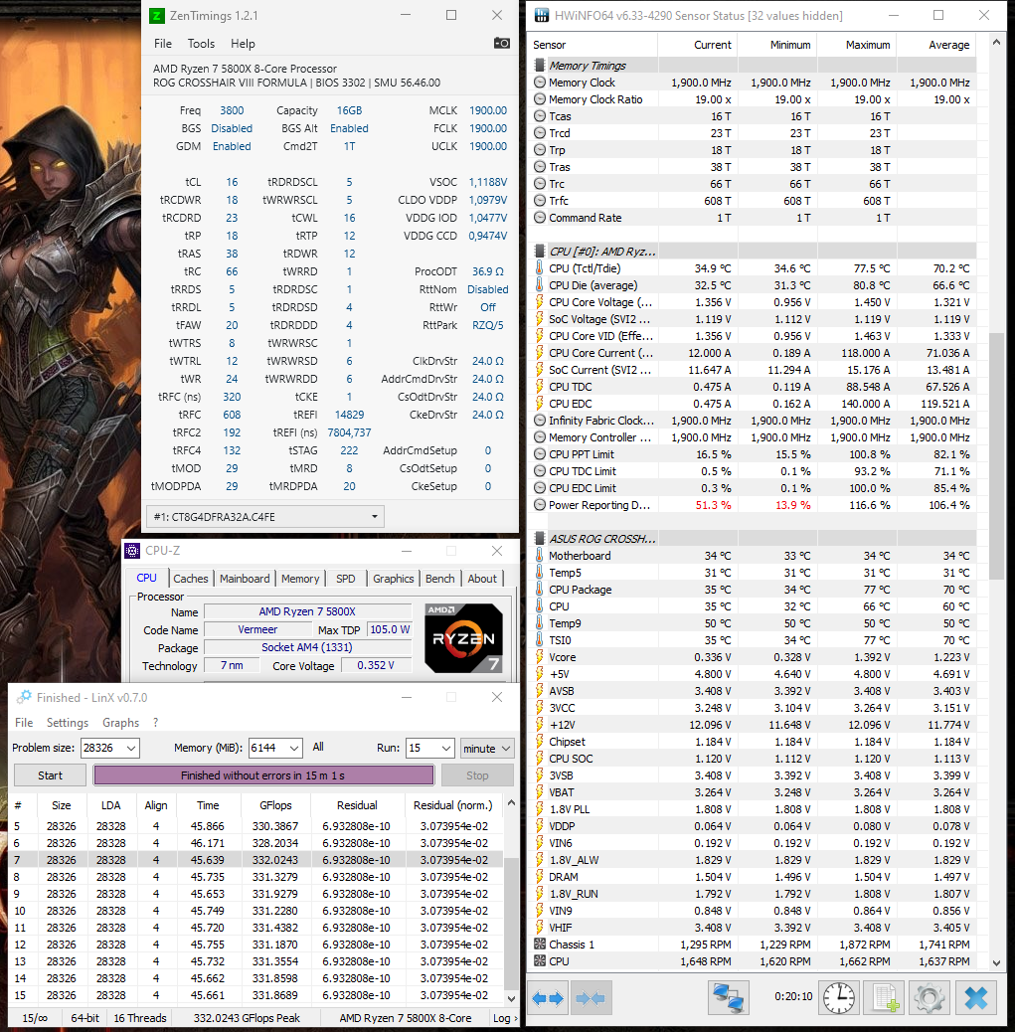Click the HWiNFO clock reset timer icon
This screenshot has width=1015, height=1032.
click(839, 998)
